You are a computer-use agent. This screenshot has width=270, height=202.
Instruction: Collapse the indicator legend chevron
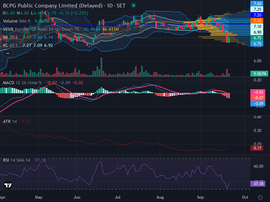[8, 54]
